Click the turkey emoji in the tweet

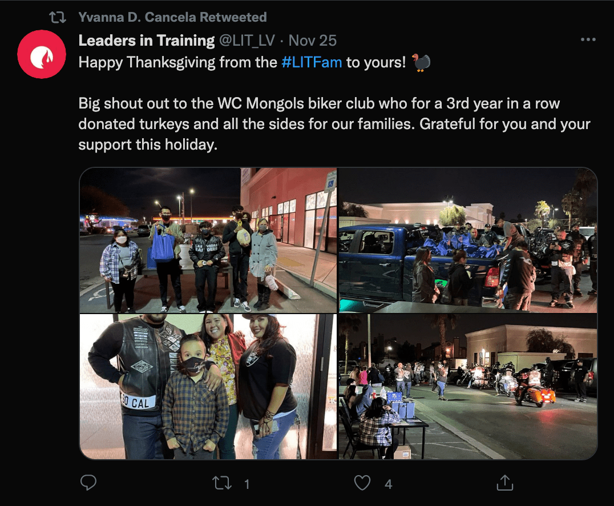point(421,63)
